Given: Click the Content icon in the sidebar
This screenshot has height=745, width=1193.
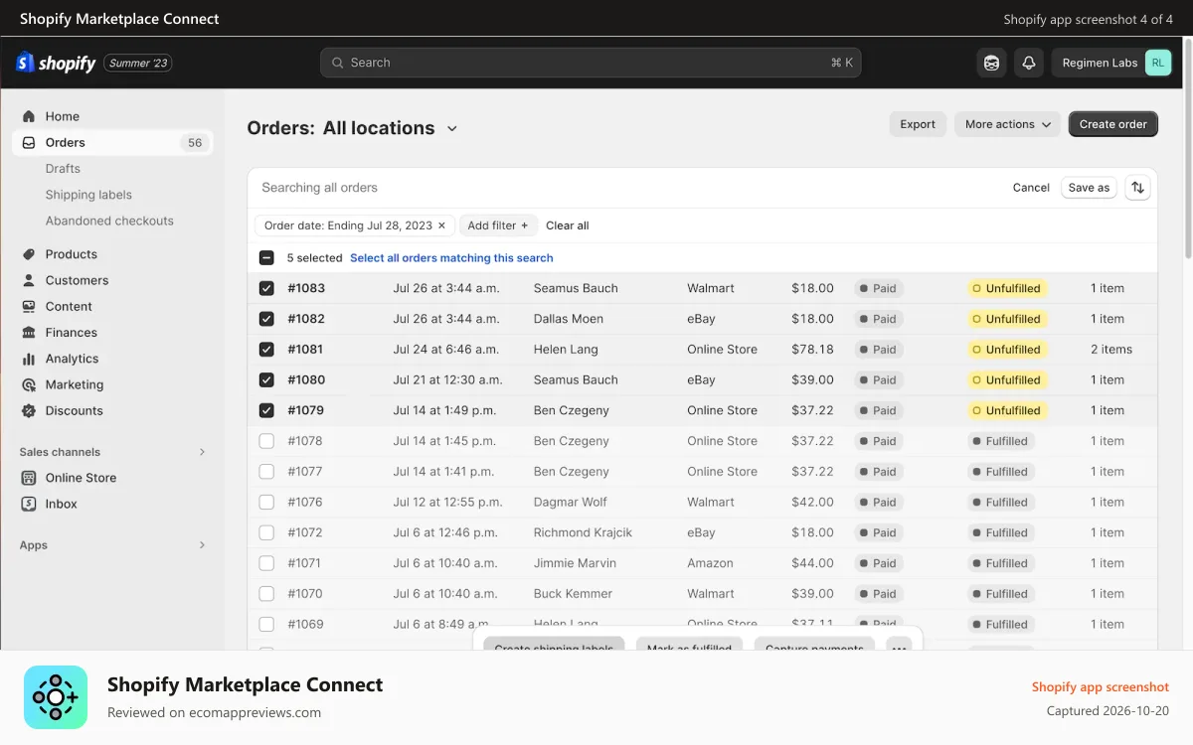Looking at the screenshot, I should pos(29,307).
